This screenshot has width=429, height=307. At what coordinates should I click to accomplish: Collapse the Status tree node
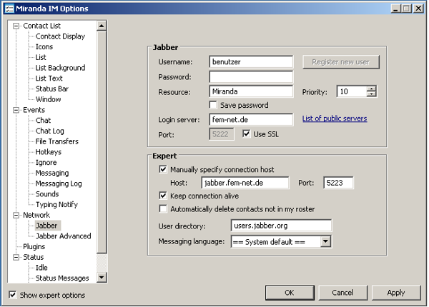coord(16,257)
